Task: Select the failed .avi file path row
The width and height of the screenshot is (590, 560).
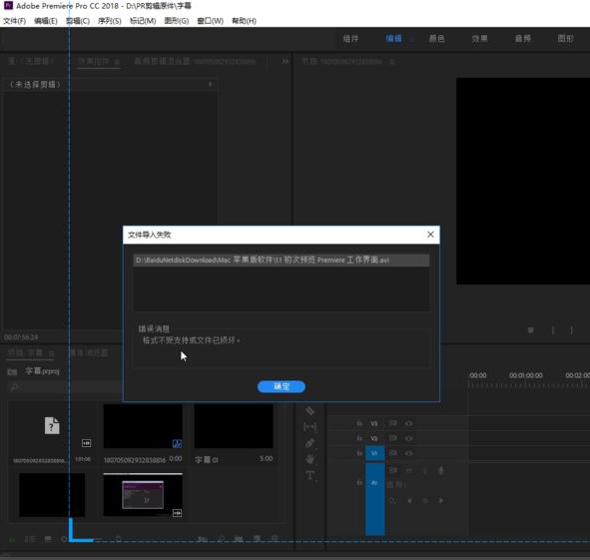Action: 282,261
